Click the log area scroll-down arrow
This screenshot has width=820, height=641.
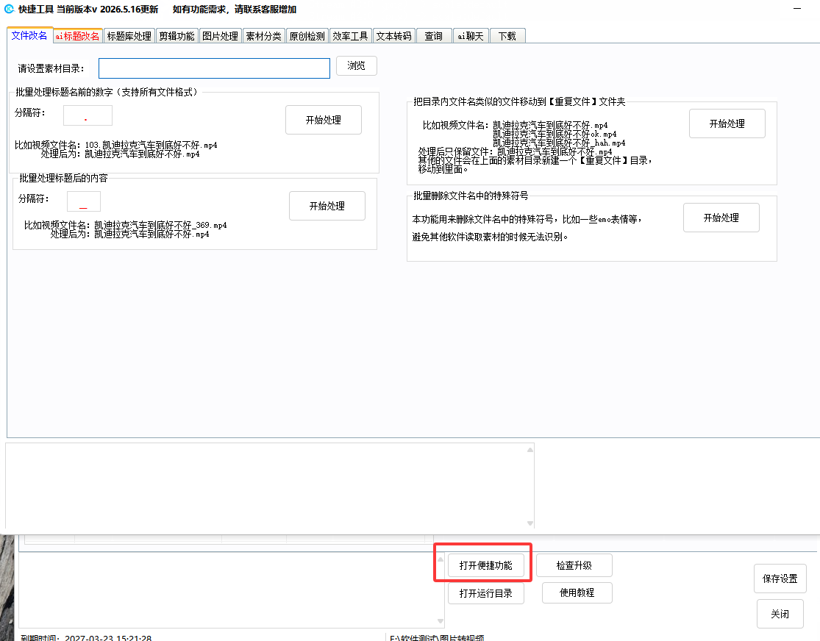coord(530,523)
